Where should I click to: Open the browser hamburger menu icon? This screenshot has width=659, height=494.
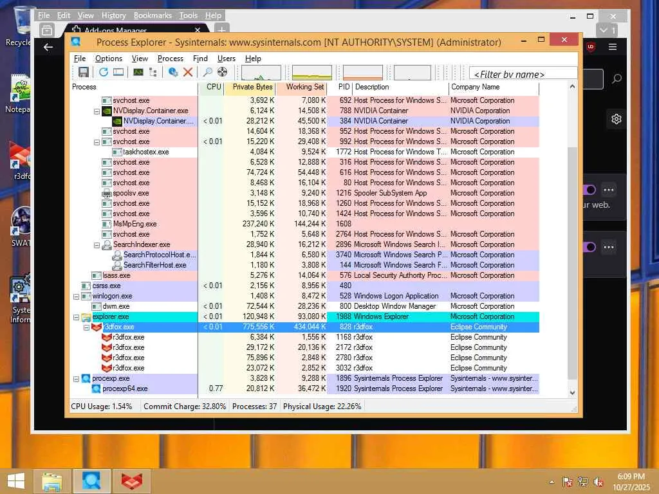[x=613, y=47]
